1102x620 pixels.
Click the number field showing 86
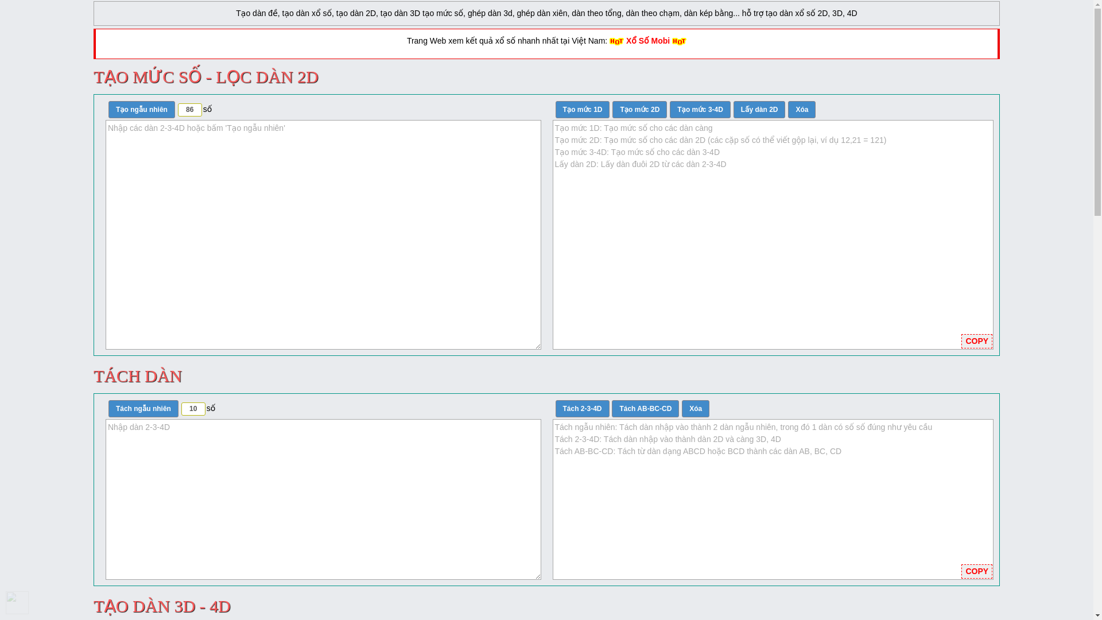[x=189, y=110]
